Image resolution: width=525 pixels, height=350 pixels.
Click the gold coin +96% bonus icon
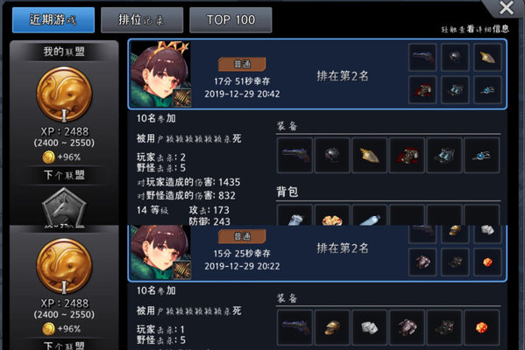click(x=48, y=157)
